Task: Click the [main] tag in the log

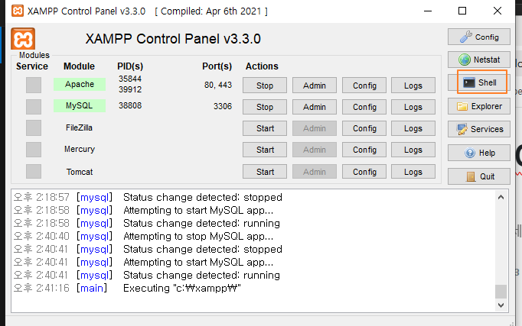Action: [92, 288]
